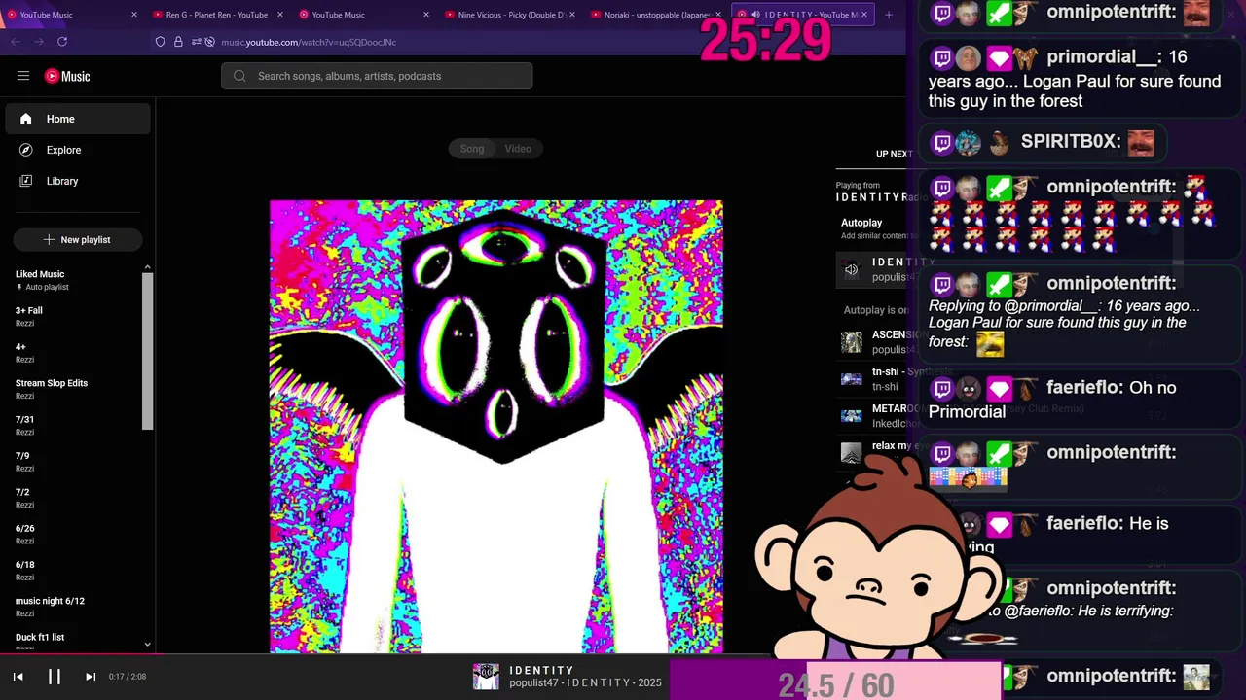Image resolution: width=1246 pixels, height=700 pixels.
Task: Click the padlock site info icon
Action: 178,42
